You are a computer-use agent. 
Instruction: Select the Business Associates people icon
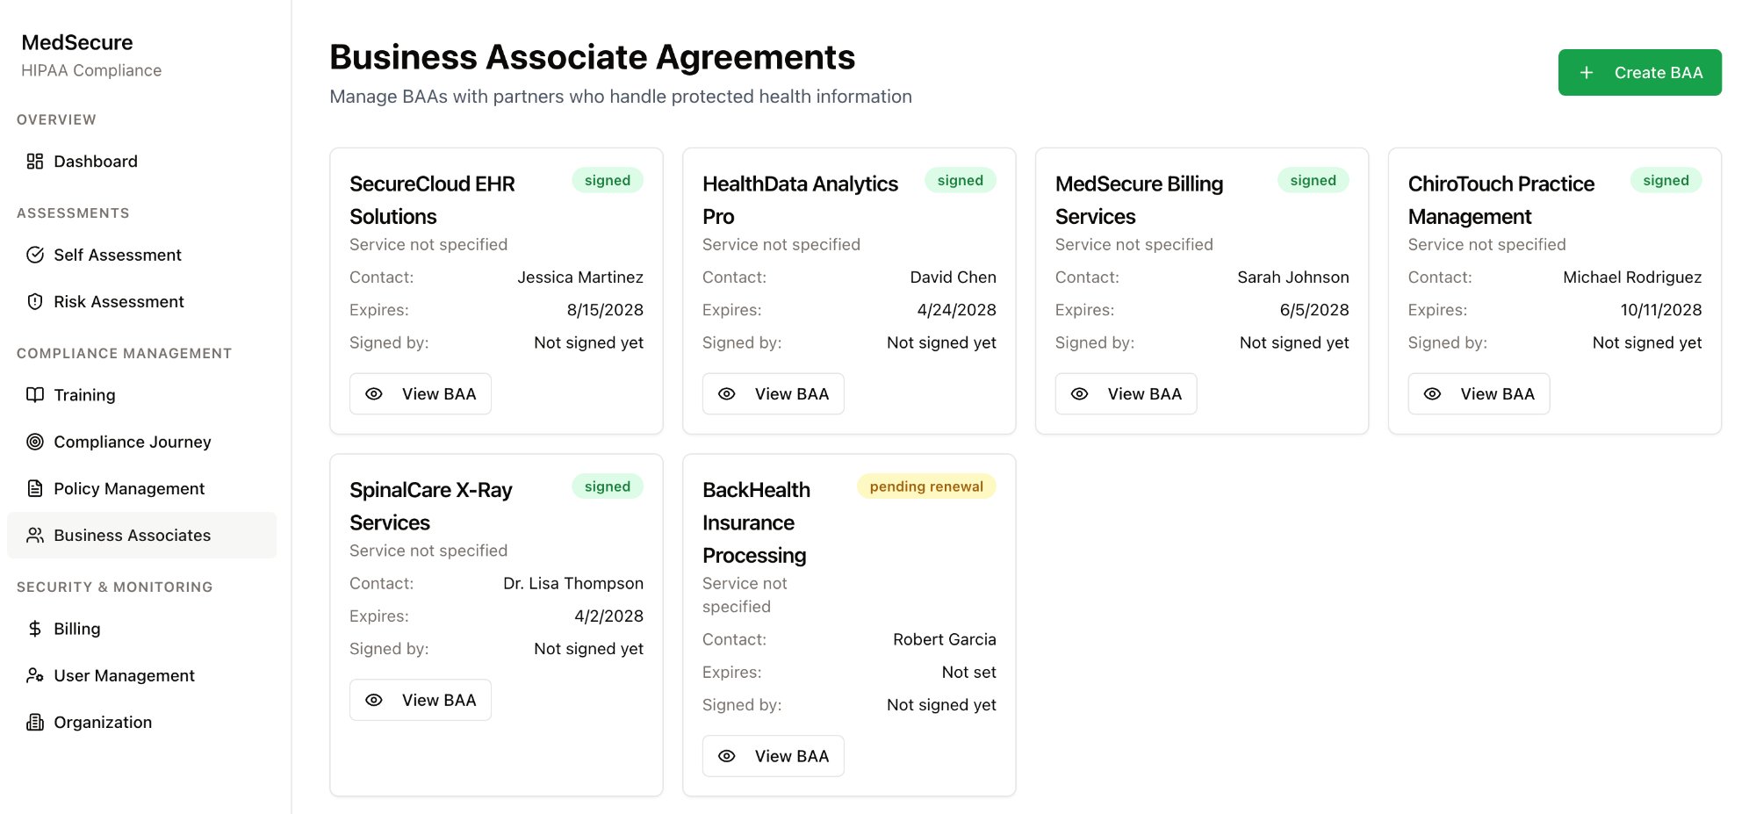point(35,535)
